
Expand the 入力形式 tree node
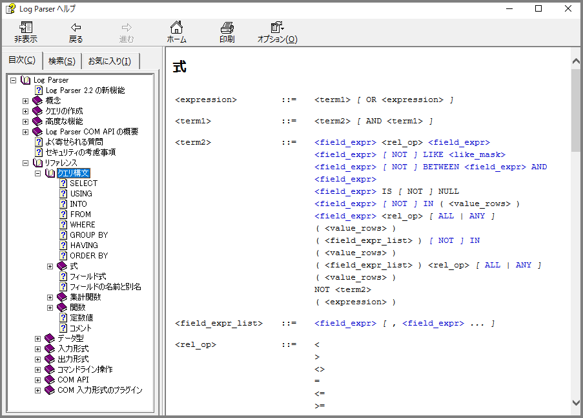coord(37,349)
